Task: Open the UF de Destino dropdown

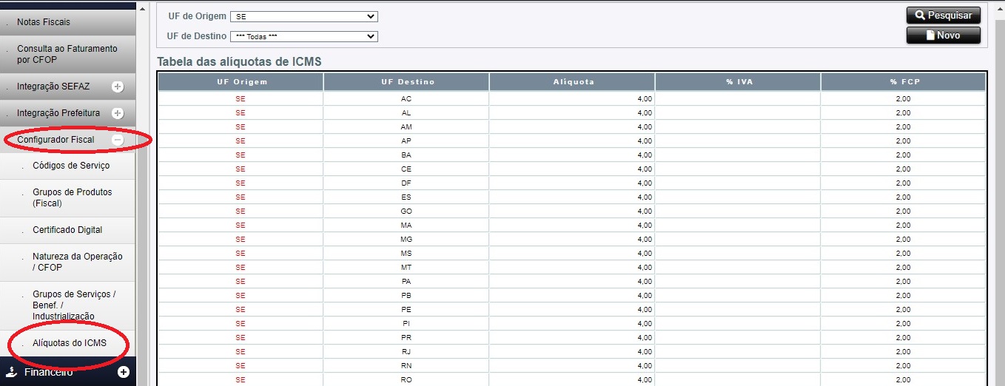Action: point(303,36)
